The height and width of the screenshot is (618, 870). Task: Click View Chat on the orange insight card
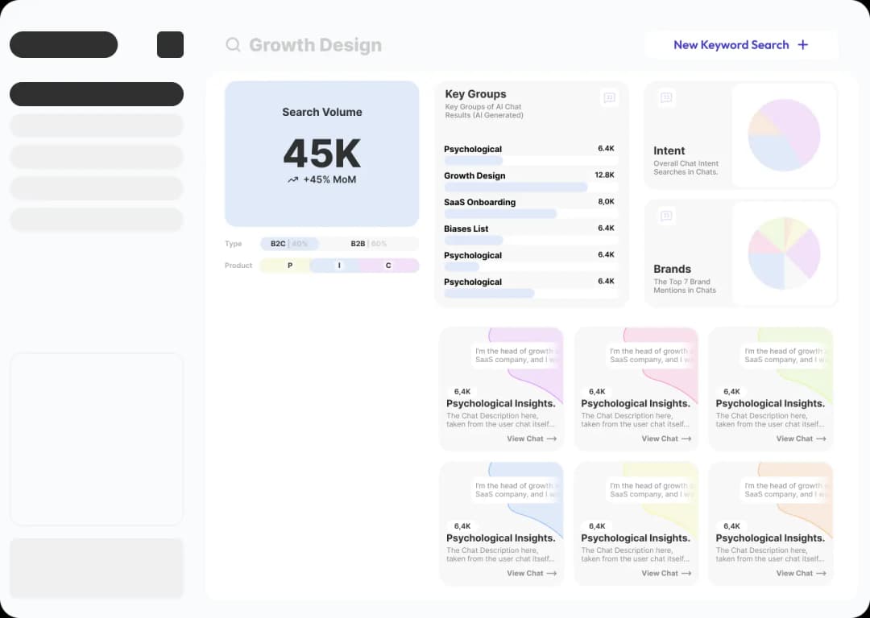coord(800,573)
